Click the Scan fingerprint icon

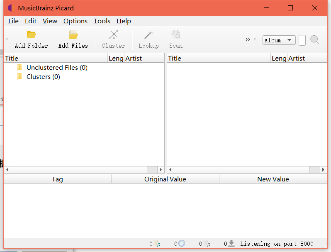tap(175, 34)
